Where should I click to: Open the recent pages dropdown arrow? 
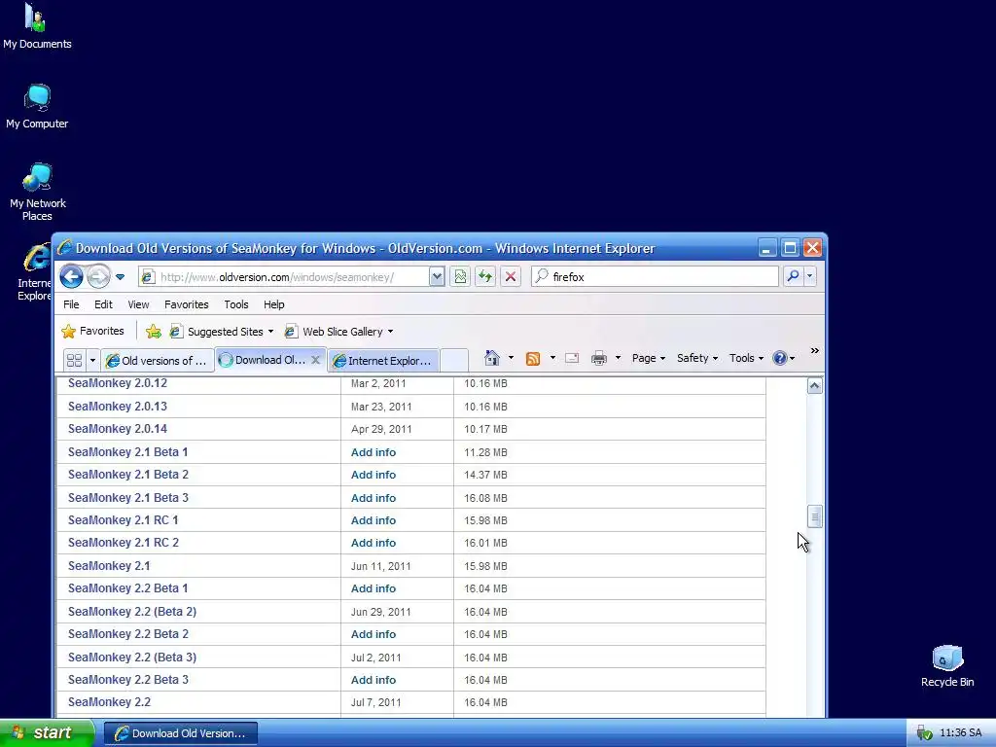point(120,277)
